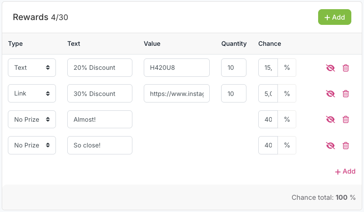Click quantity field of 30% Discount row
This screenshot has width=364, height=212.
tap(234, 94)
